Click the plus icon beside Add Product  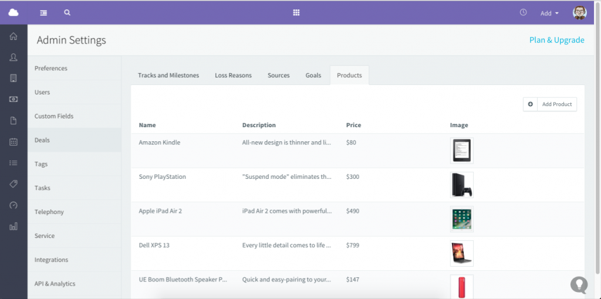(x=530, y=104)
